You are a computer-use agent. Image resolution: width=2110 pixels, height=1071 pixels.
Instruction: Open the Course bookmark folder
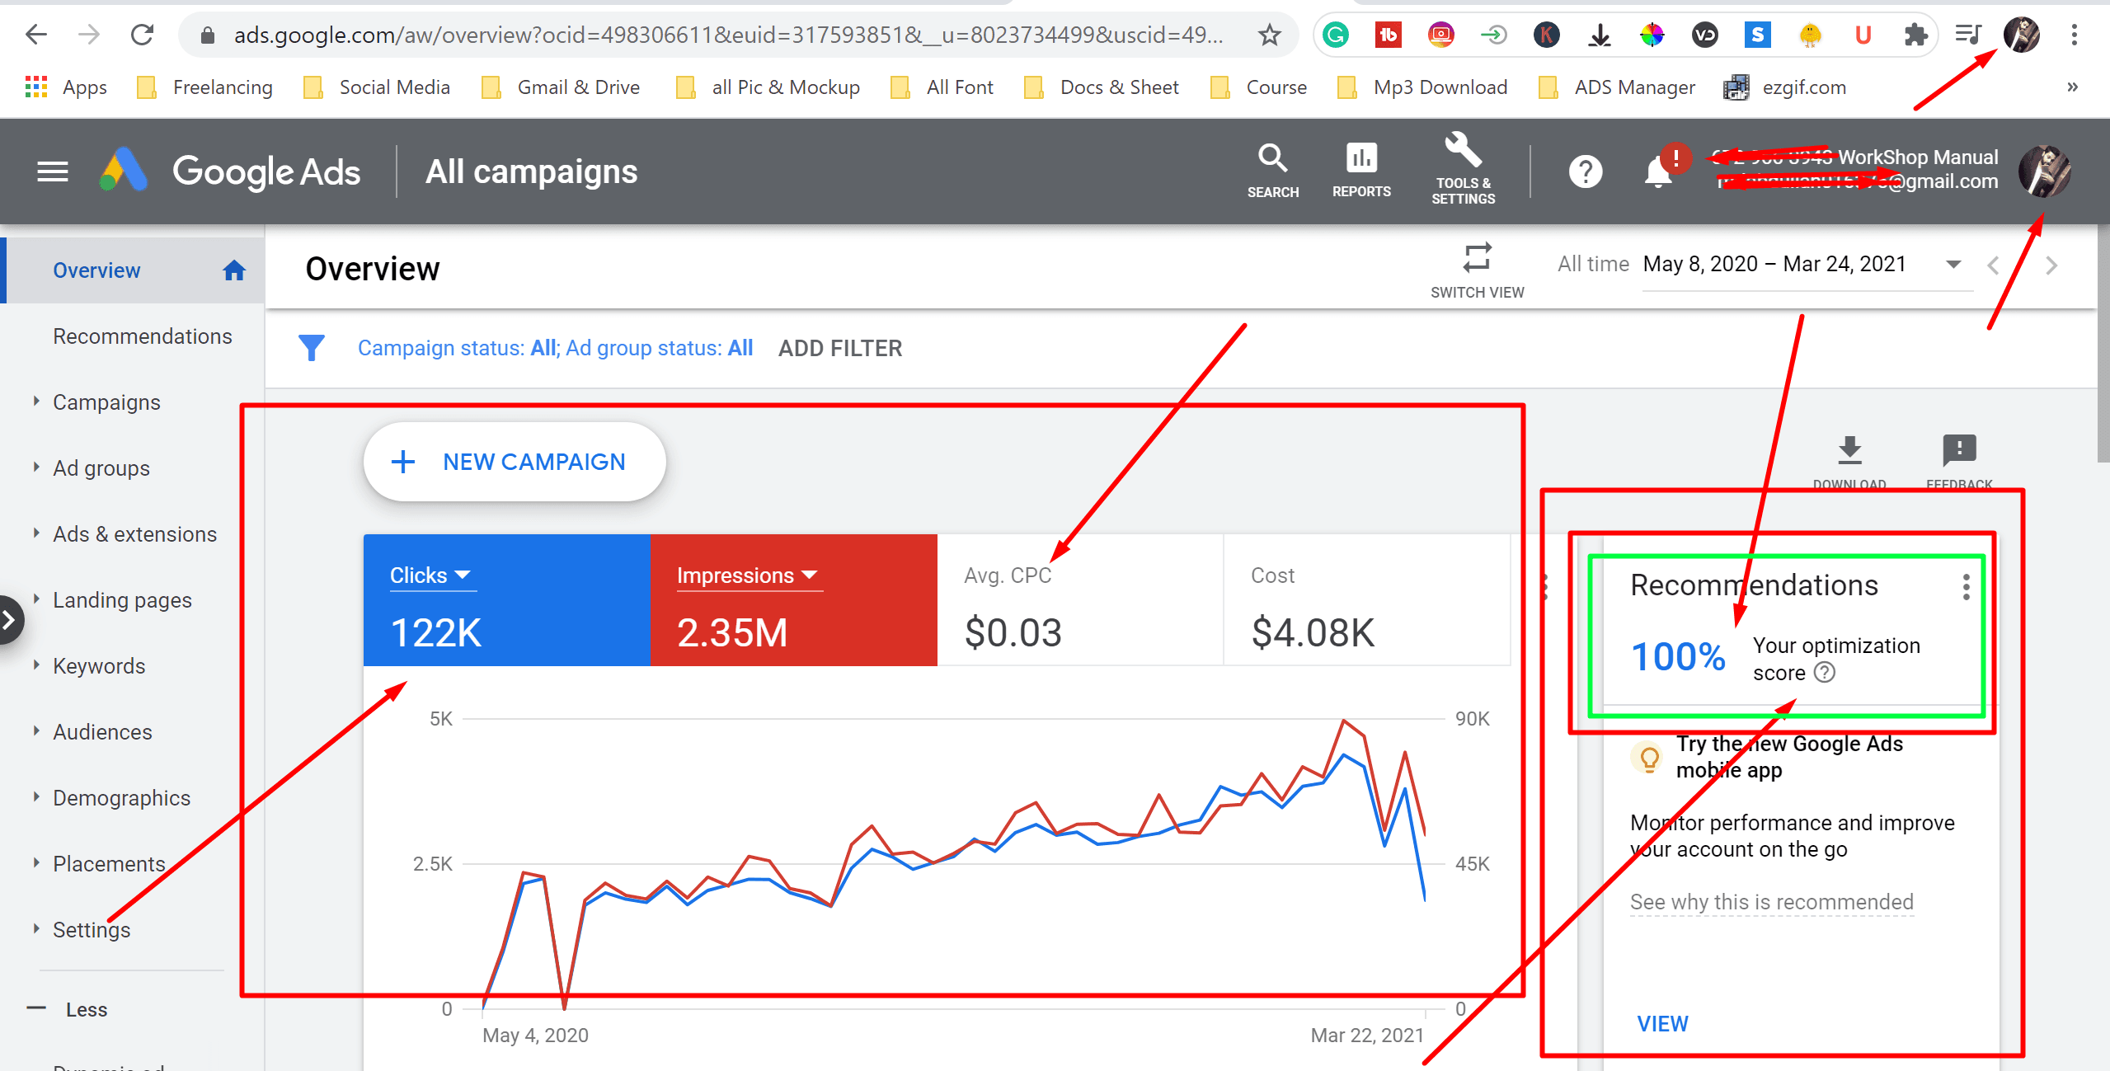(x=1259, y=87)
